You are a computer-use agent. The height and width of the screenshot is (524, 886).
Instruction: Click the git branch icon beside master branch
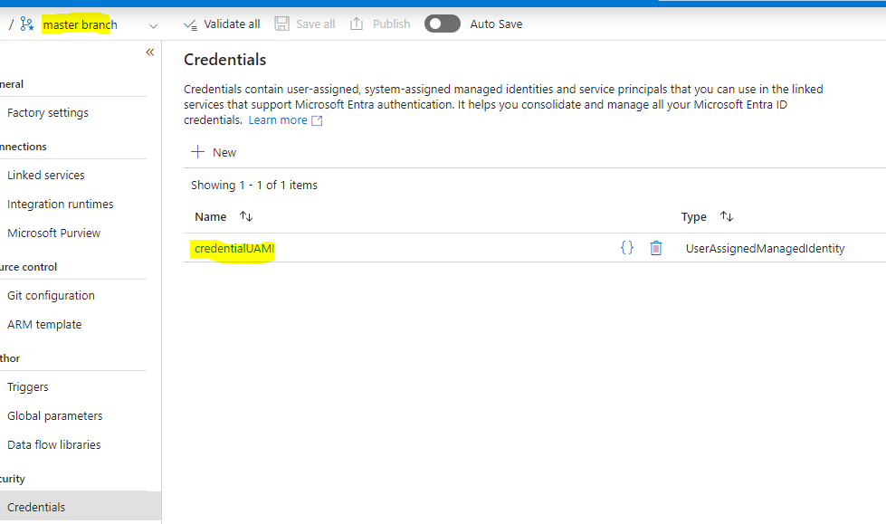point(27,24)
